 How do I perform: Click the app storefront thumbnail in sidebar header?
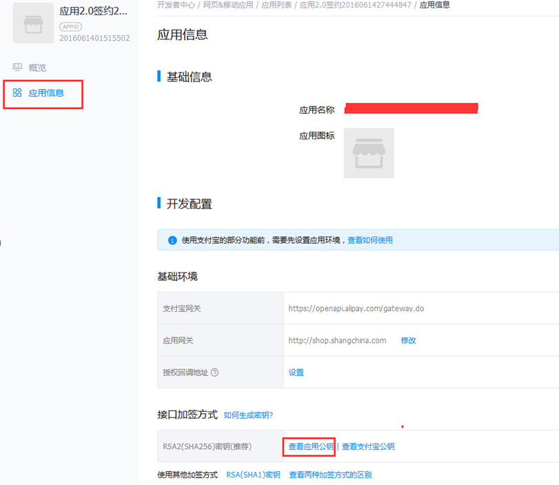click(33, 23)
